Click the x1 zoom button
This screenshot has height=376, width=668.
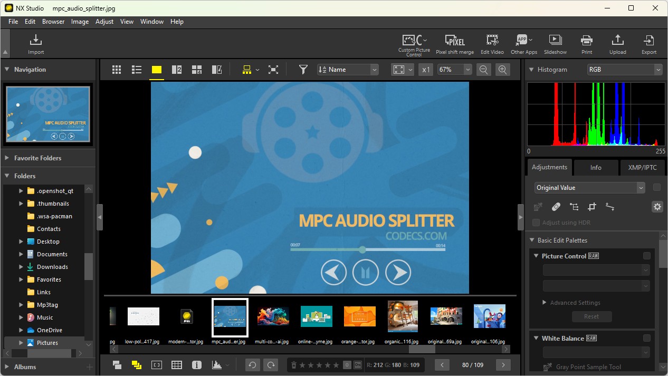[x=426, y=70]
